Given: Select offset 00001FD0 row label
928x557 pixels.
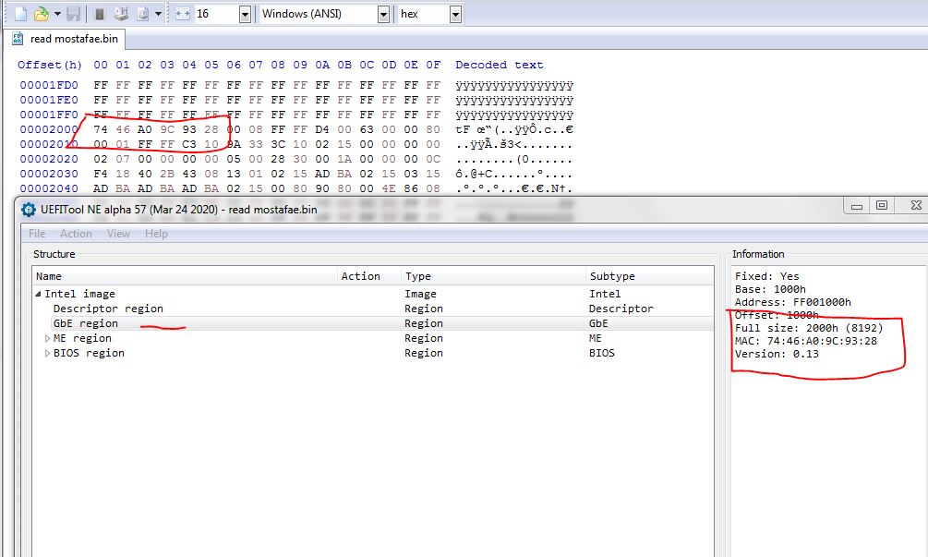Looking at the screenshot, I should coord(49,85).
